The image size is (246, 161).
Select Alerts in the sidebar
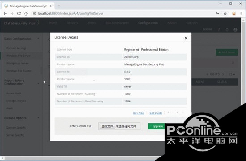[10, 108]
